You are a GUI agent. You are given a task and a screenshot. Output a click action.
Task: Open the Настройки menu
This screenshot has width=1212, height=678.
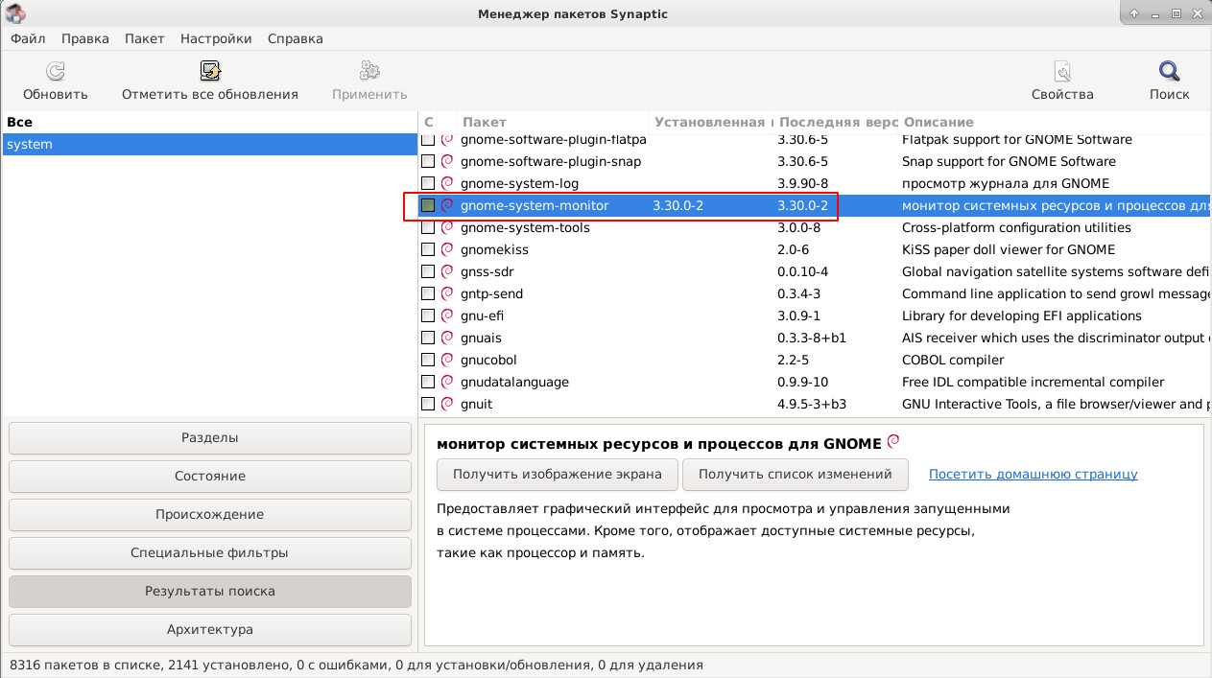(x=216, y=38)
